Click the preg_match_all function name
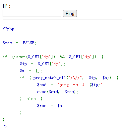The width and height of the screenshot is (122, 131). [49, 78]
